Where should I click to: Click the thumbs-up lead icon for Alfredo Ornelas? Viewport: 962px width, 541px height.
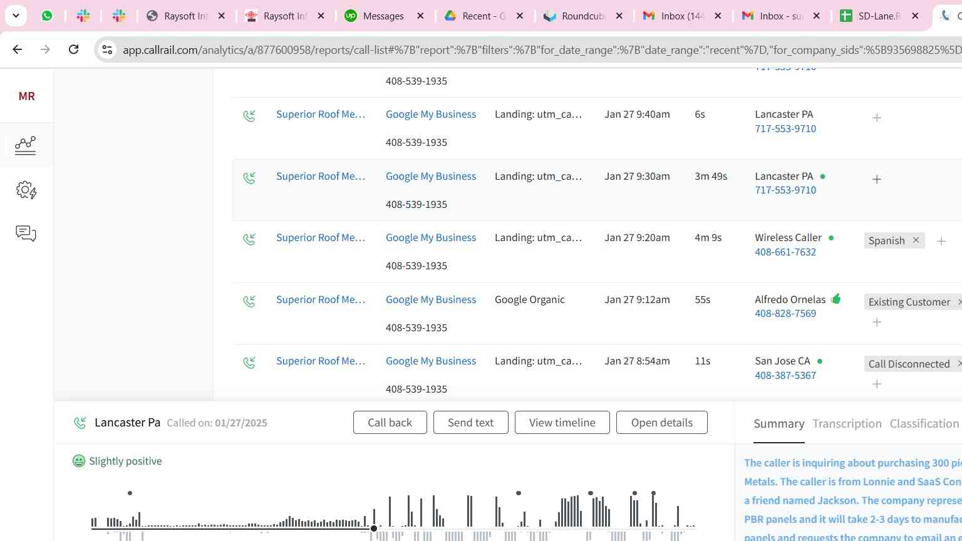[836, 299]
